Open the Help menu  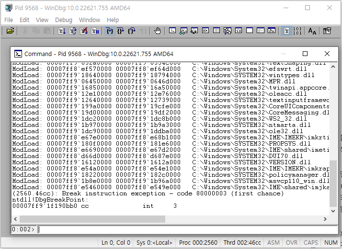(x=113, y=20)
